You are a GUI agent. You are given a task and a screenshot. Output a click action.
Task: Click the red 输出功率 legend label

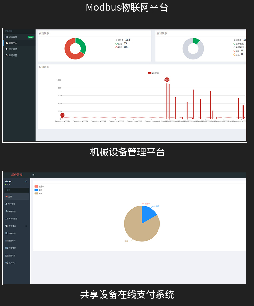155,73
